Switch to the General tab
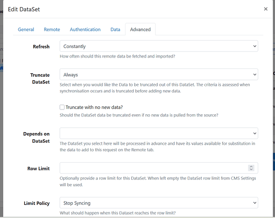 tap(26, 29)
